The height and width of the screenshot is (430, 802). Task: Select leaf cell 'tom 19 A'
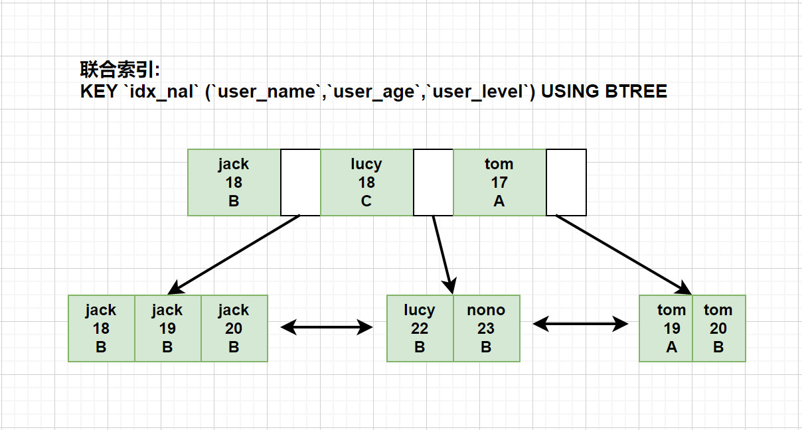click(665, 328)
